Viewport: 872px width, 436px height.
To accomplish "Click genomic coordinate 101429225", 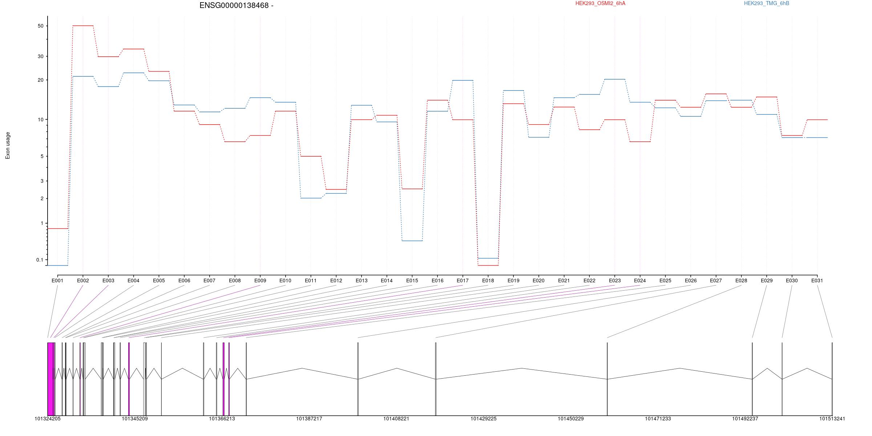I will click(484, 419).
